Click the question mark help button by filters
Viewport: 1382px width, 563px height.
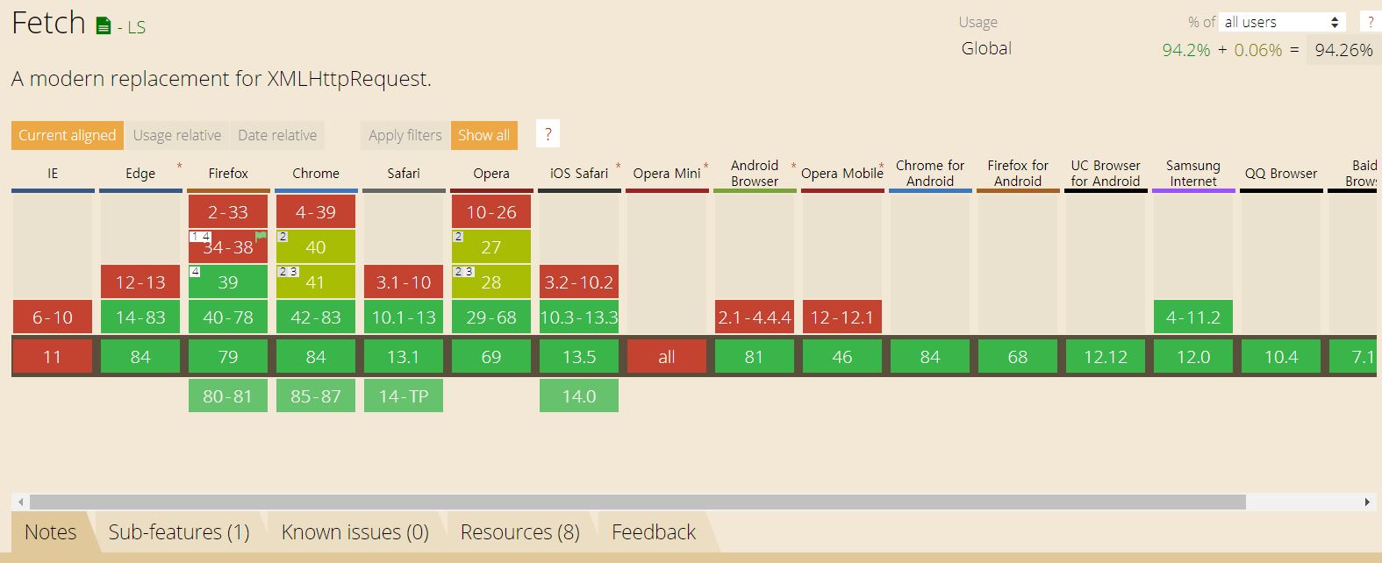coord(548,135)
